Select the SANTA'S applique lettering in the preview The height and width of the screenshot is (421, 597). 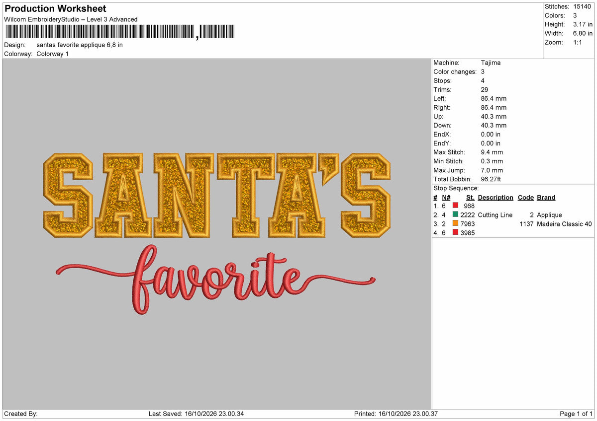click(217, 196)
